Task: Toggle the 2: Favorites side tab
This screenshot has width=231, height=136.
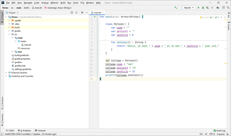Action: click(2, 120)
